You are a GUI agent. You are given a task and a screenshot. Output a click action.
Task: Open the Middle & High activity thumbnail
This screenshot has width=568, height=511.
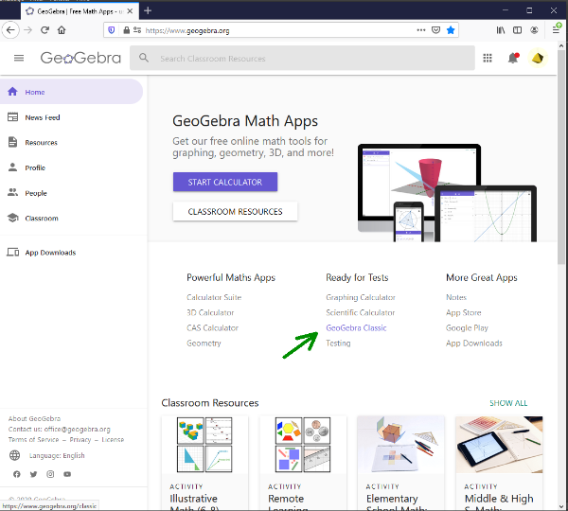point(499,445)
